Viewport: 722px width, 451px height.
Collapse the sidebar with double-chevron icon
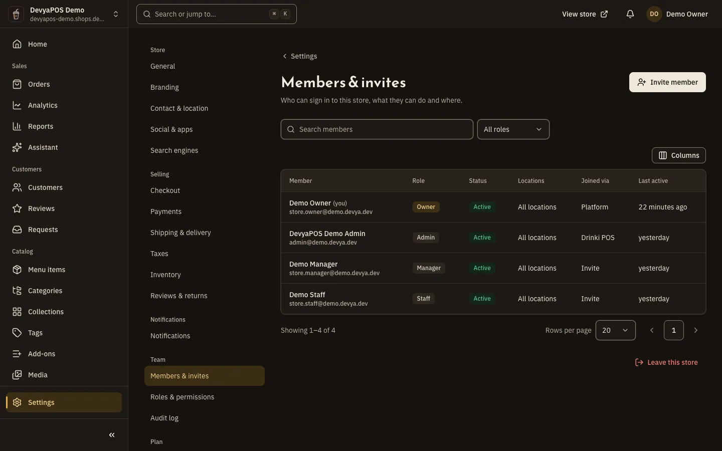(x=112, y=435)
